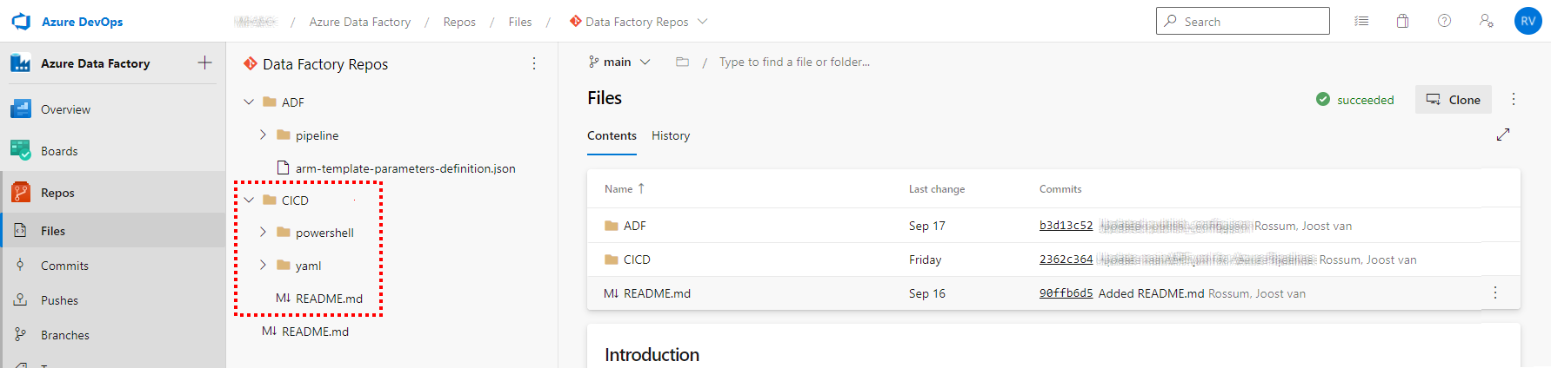Image resolution: width=1551 pixels, height=368 pixels.
Task: Open commit b3d13c52 link
Action: (x=1066, y=226)
